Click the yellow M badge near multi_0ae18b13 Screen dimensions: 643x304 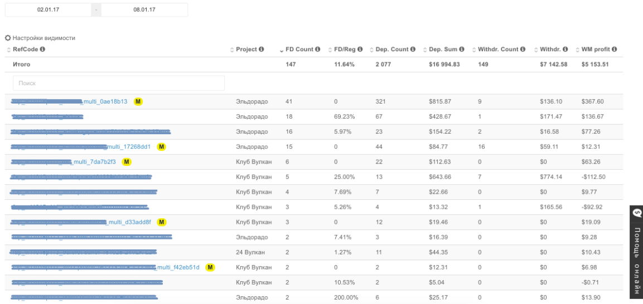[x=138, y=102]
